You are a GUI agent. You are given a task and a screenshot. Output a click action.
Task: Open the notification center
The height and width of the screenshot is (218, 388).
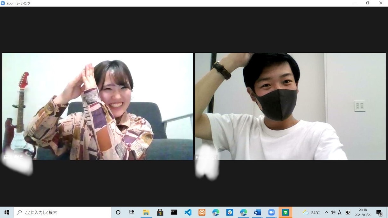point(379,212)
